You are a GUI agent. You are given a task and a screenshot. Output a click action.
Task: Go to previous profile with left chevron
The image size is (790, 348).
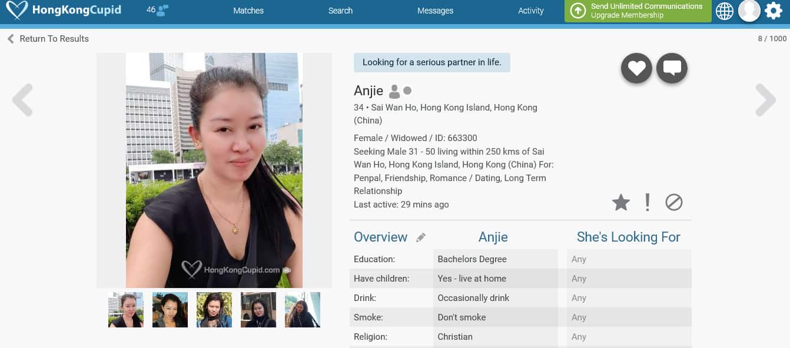point(22,100)
